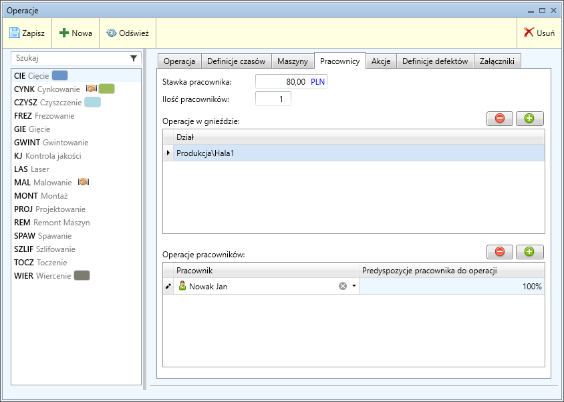Expand the Produkcja\Hala1 row indicator
Viewport: 564px width, 402px height.
point(168,153)
